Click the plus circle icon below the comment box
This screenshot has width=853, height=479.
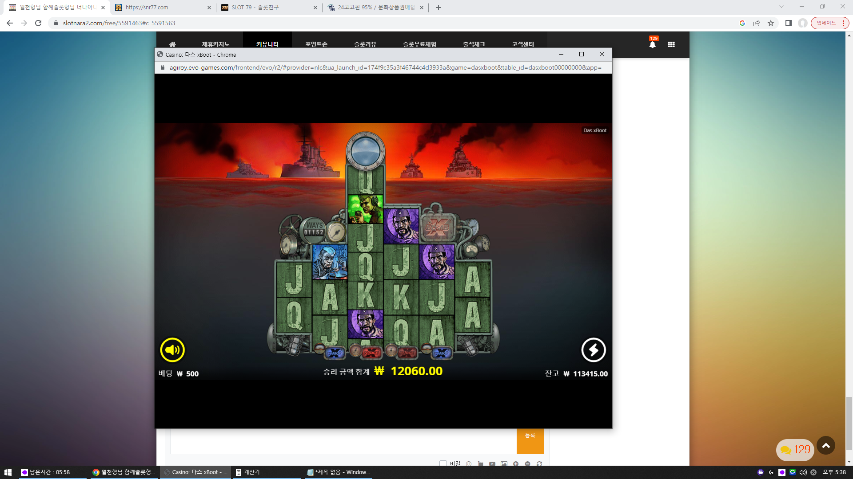click(516, 463)
